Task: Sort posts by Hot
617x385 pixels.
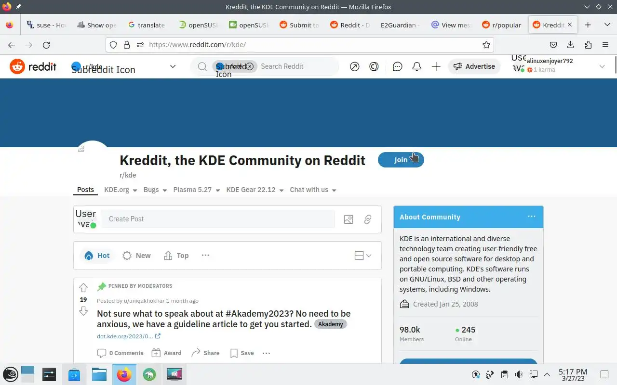Action: (x=97, y=256)
